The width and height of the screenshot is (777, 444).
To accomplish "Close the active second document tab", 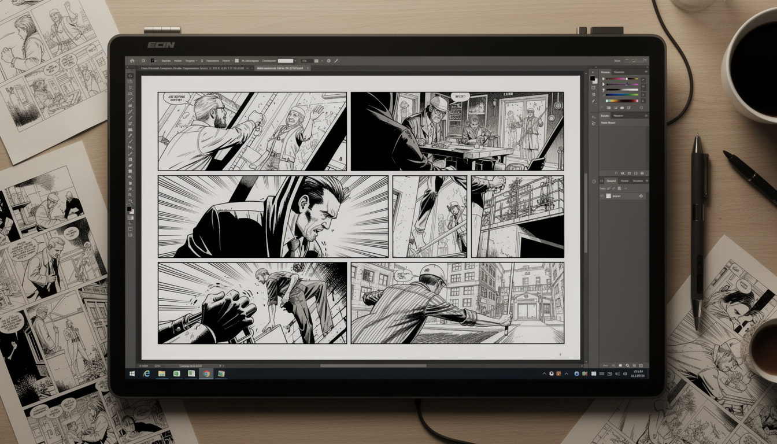I will pyautogui.click(x=308, y=68).
